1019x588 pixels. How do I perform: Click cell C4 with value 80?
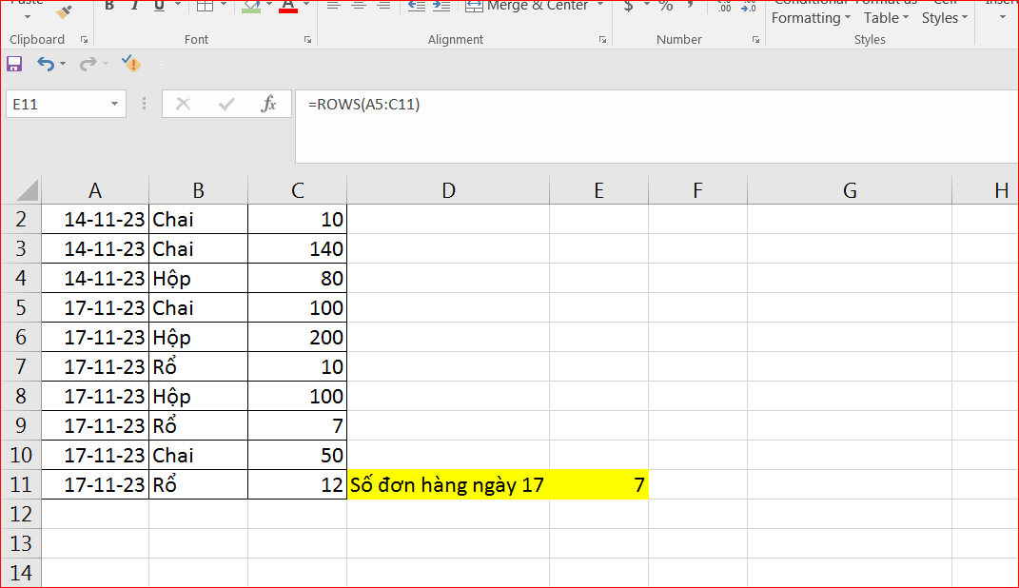tap(297, 278)
